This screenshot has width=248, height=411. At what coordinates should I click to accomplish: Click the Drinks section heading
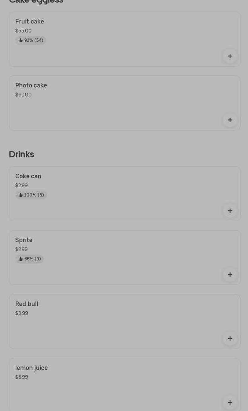pos(21,154)
